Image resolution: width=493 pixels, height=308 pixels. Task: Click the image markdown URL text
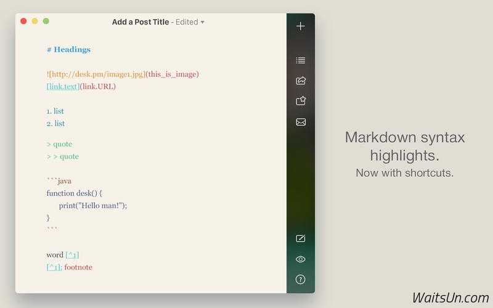coord(96,74)
